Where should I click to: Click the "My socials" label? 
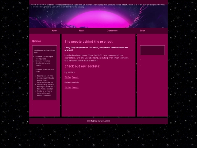(x=69, y=72)
